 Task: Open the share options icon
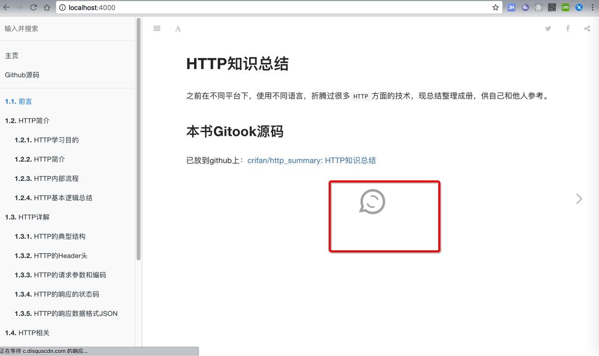[587, 28]
